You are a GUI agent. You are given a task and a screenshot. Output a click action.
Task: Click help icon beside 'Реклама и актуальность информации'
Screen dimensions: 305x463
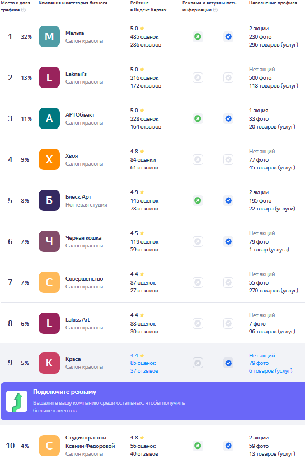(x=215, y=10)
